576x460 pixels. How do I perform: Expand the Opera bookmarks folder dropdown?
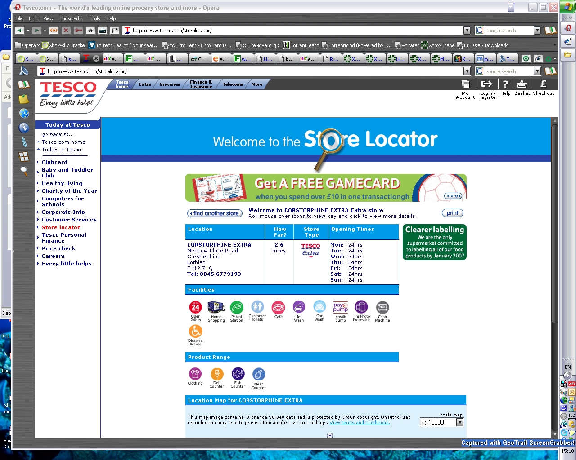click(x=38, y=45)
